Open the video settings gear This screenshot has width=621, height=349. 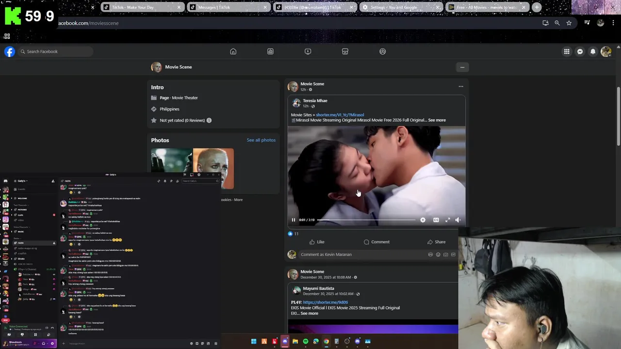point(423,220)
